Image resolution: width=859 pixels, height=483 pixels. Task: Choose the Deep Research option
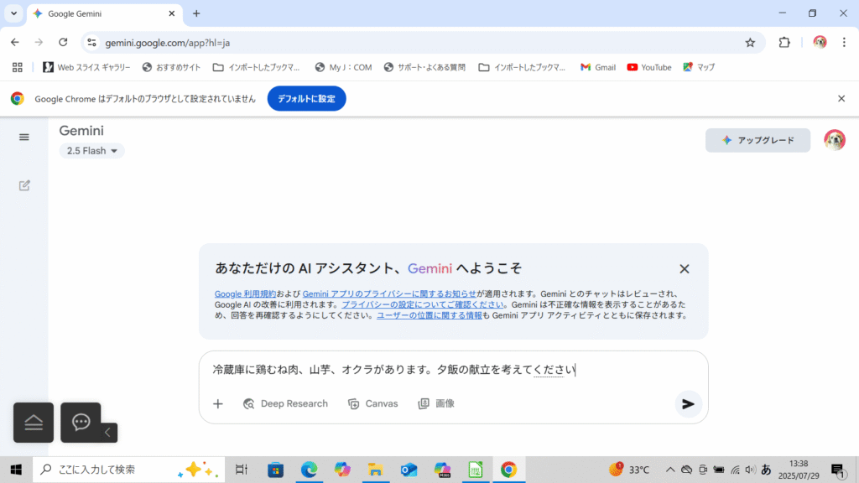(x=285, y=404)
